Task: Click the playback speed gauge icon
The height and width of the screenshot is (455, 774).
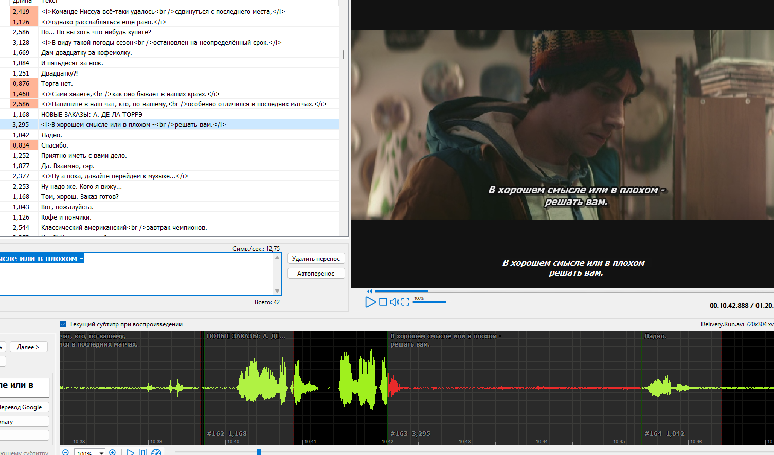Action: (156, 452)
